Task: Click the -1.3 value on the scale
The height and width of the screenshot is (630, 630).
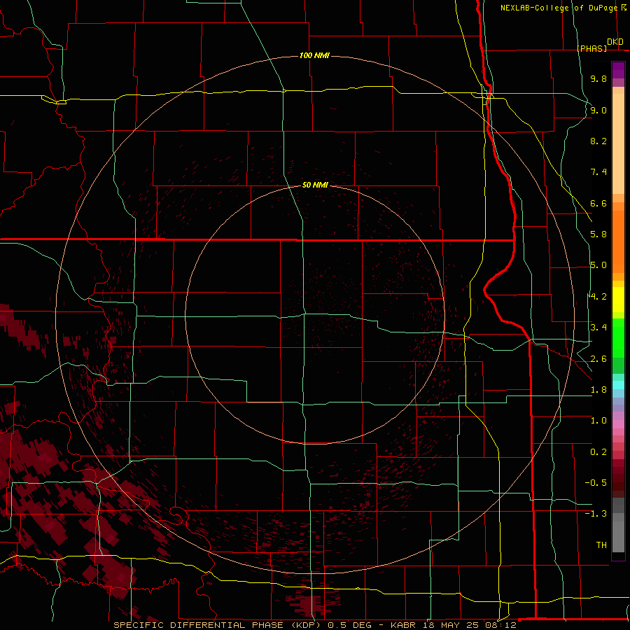Action: [x=596, y=514]
